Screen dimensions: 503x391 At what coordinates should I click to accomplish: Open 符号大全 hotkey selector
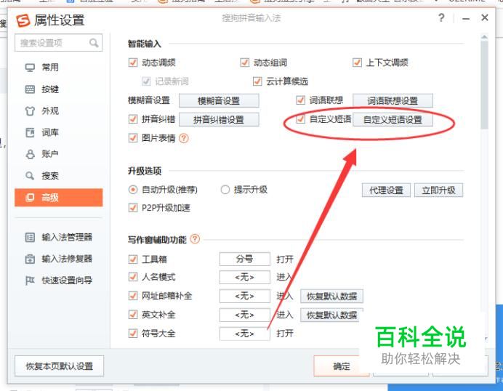click(245, 334)
